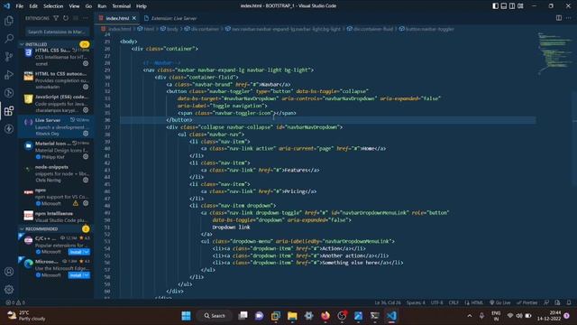Click the errors and warnings status indicator
The height and width of the screenshot is (325, 577).
(x=15, y=302)
